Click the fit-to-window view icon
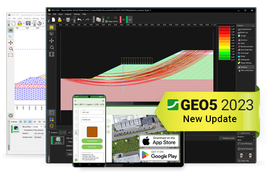Viewport: 267px width, 172px height. pyautogui.click(x=51, y=54)
